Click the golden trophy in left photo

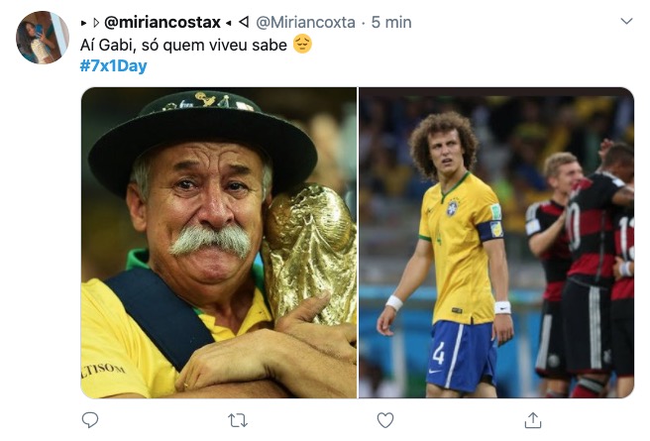(310, 248)
